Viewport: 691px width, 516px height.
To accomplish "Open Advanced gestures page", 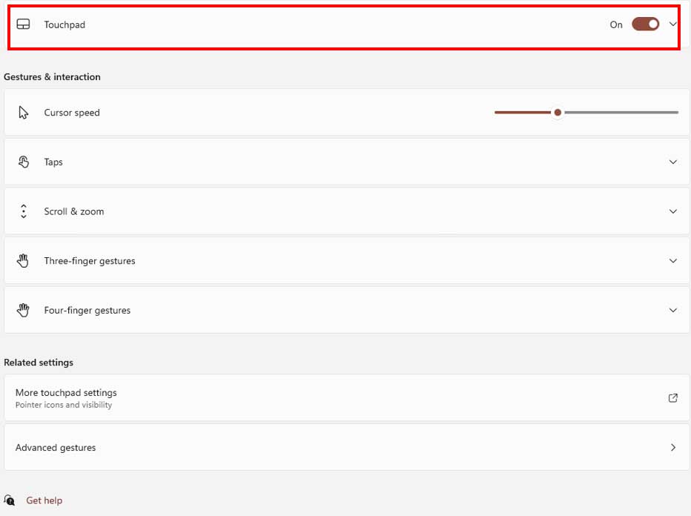I will coord(346,447).
